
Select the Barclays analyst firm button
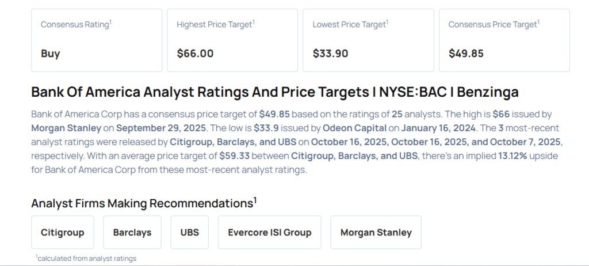click(x=132, y=233)
